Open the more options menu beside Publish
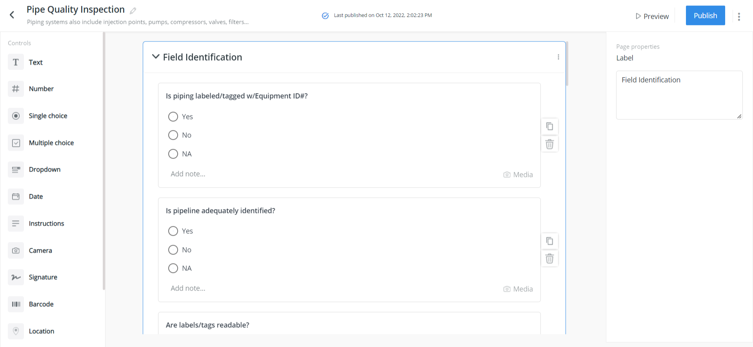753x347 pixels. point(738,16)
